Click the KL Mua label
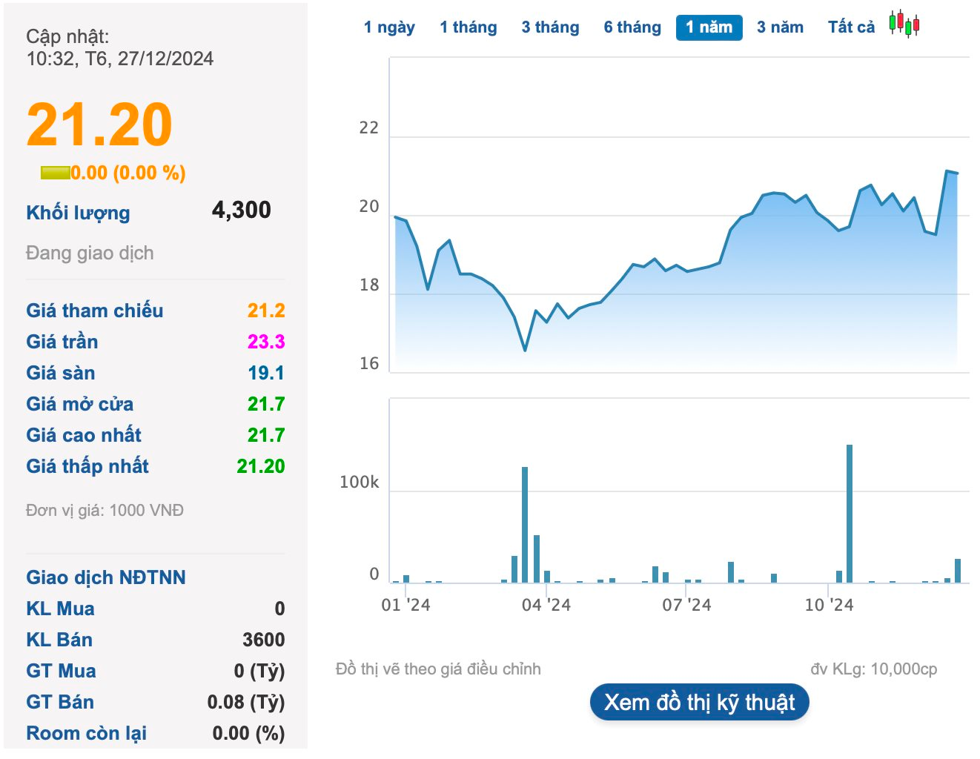980x759 pixels. 60,609
